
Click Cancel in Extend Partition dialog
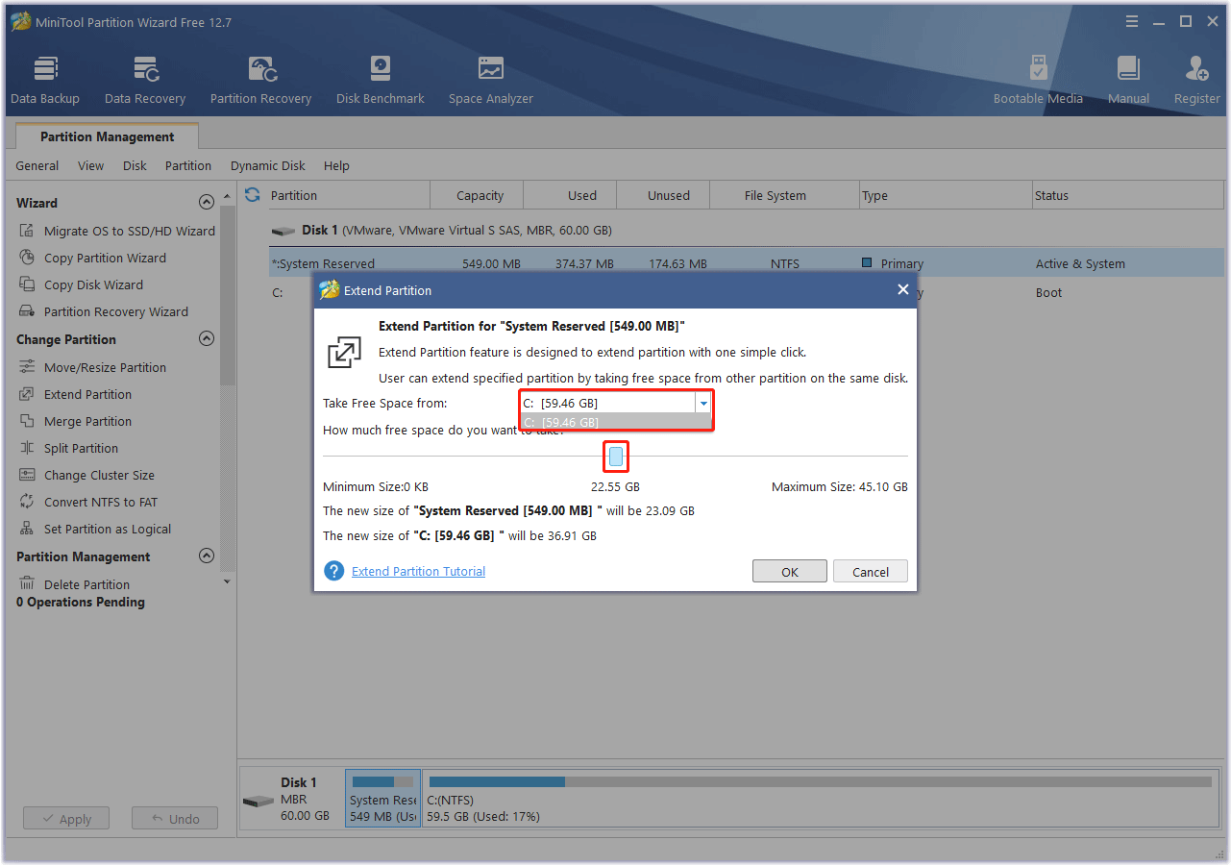pyautogui.click(x=871, y=571)
